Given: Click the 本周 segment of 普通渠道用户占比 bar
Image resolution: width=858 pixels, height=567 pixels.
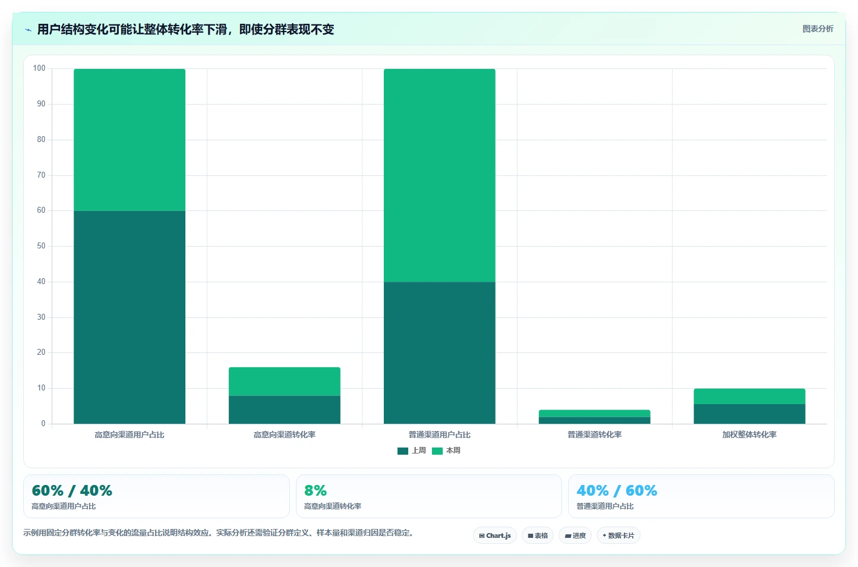Looking at the screenshot, I should 440,175.
